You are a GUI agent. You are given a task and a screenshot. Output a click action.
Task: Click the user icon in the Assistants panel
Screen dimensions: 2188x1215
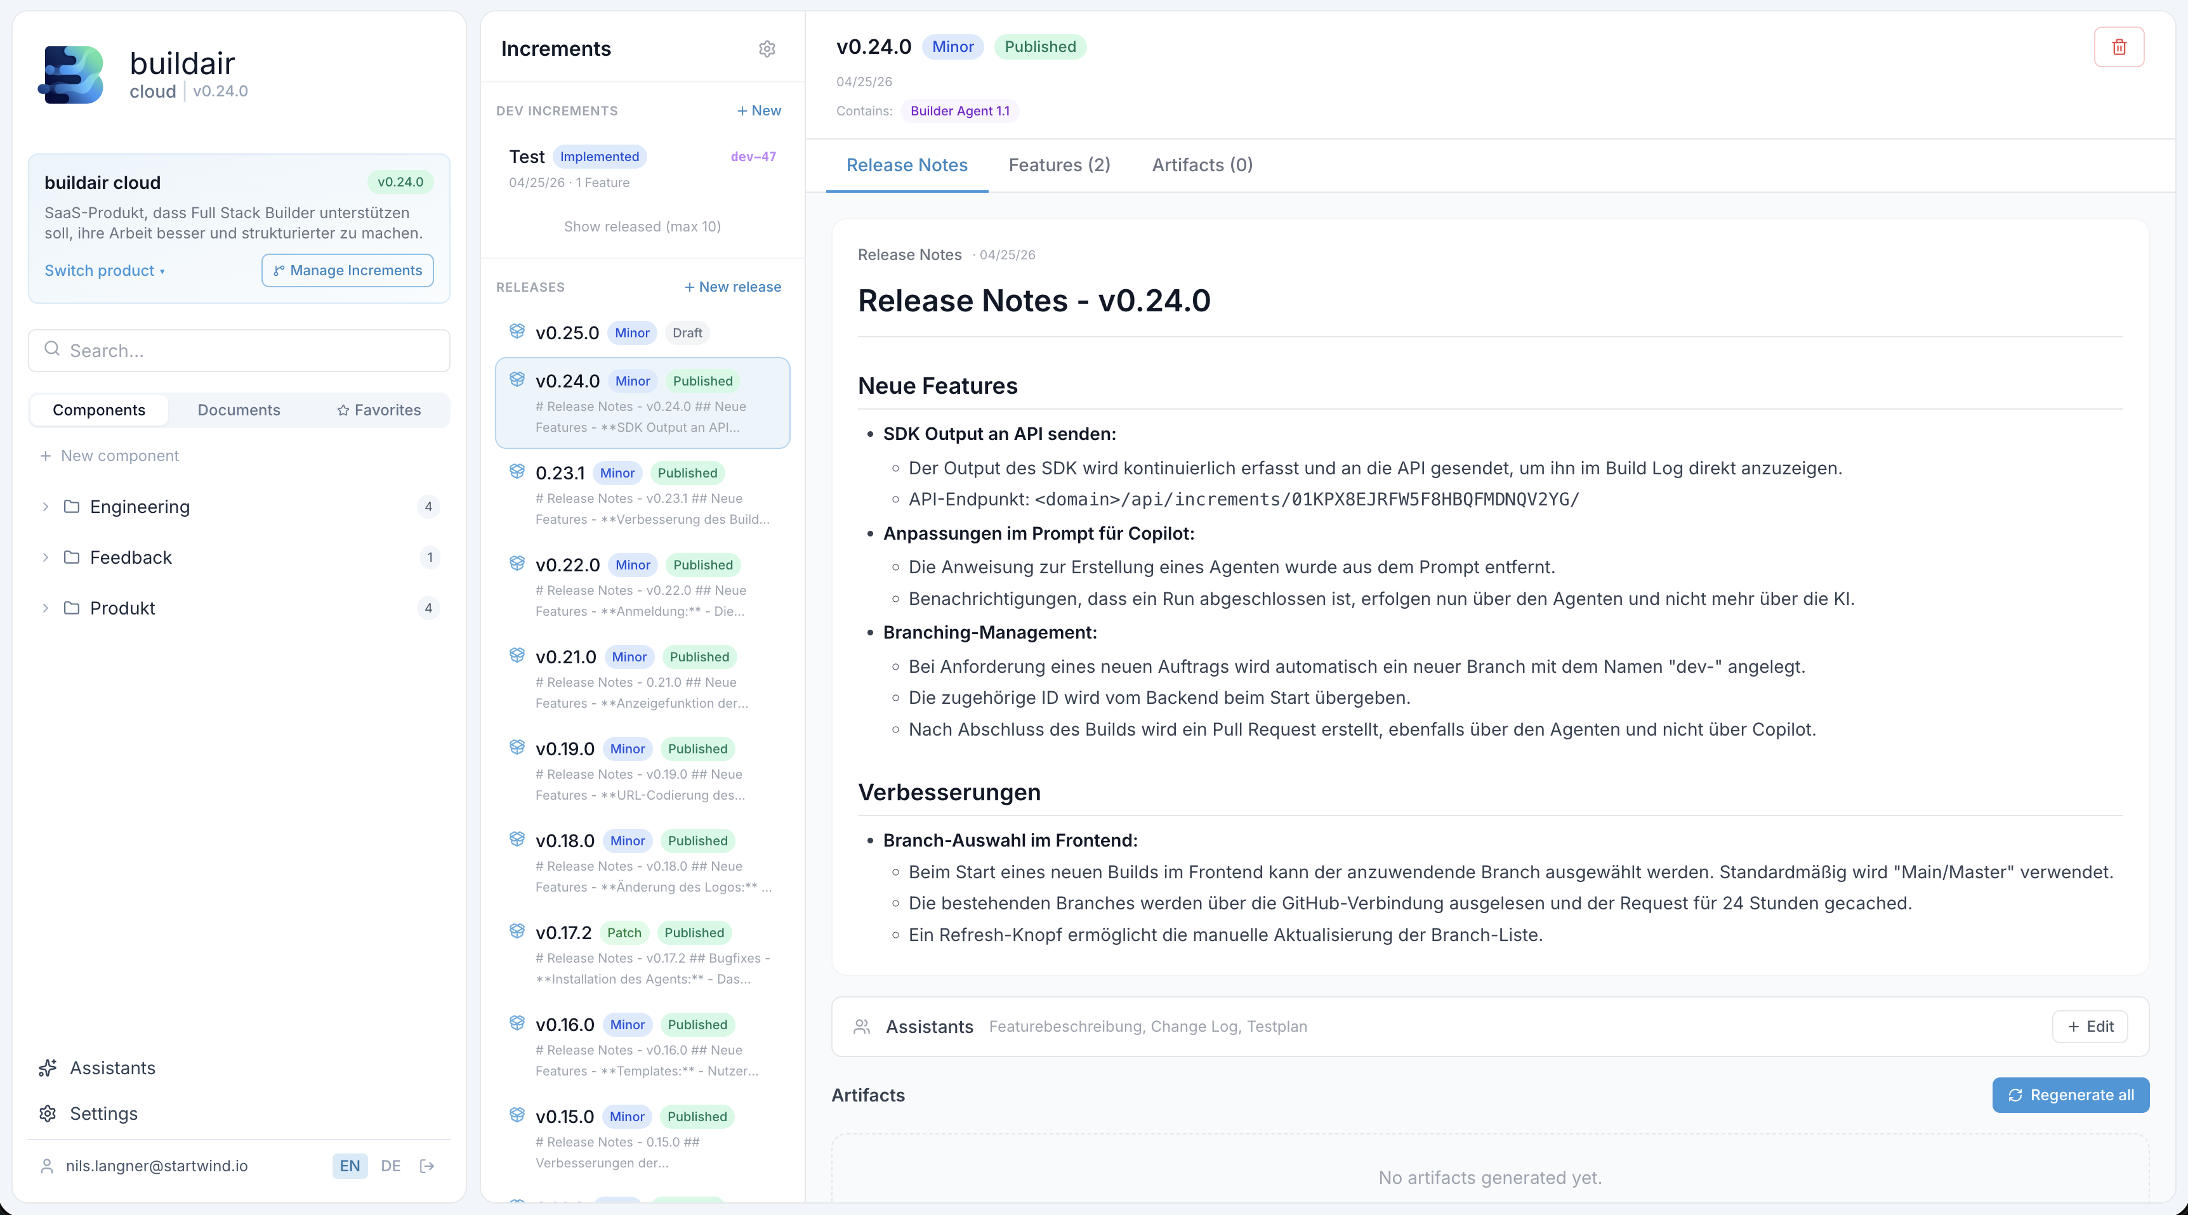tap(861, 1027)
